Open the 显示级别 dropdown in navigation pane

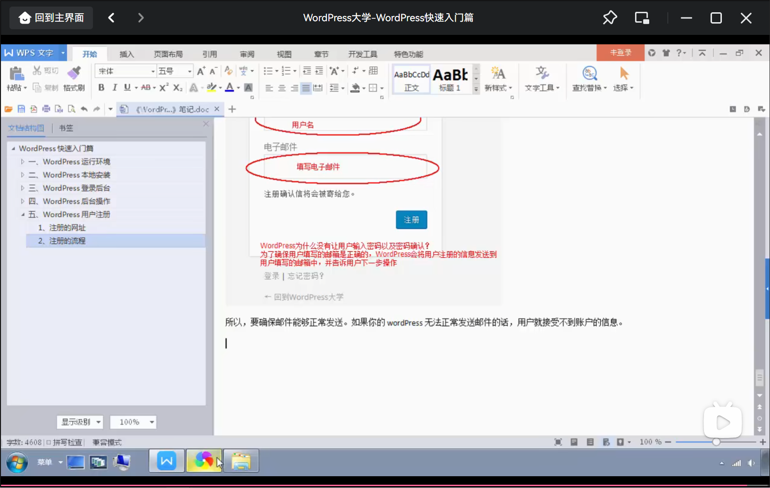point(80,422)
